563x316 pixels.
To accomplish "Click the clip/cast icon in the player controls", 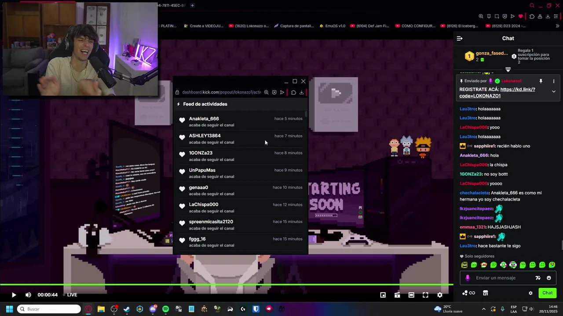I will [x=397, y=295].
